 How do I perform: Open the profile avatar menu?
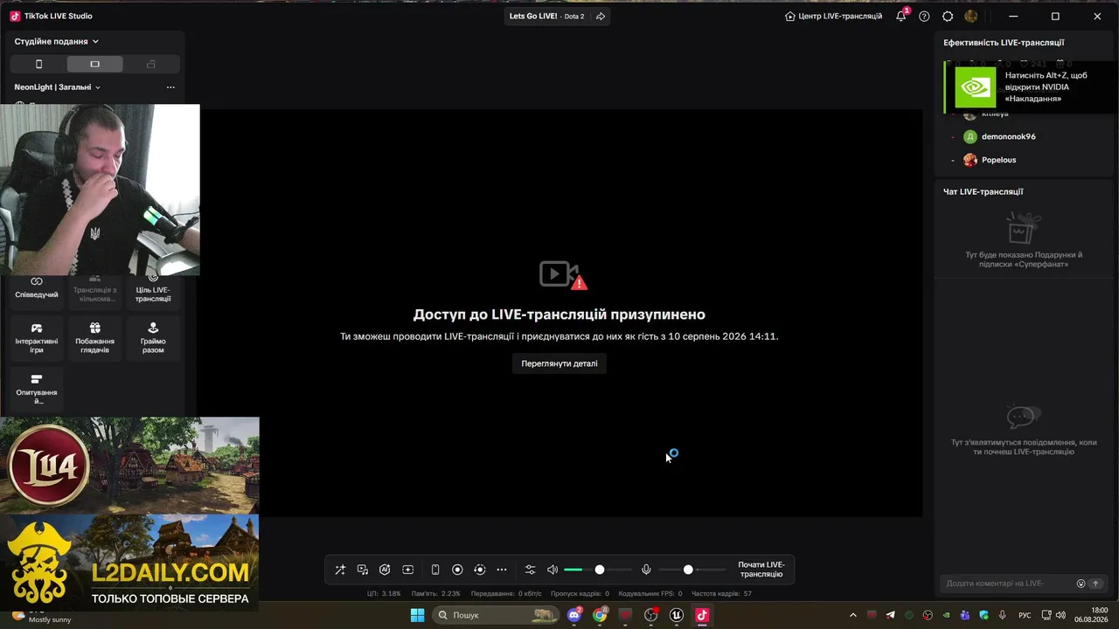pos(971,16)
